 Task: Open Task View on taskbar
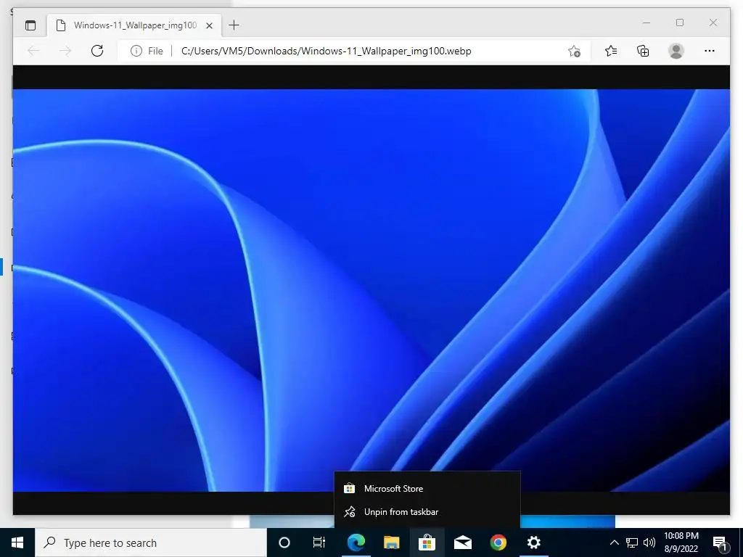319,542
